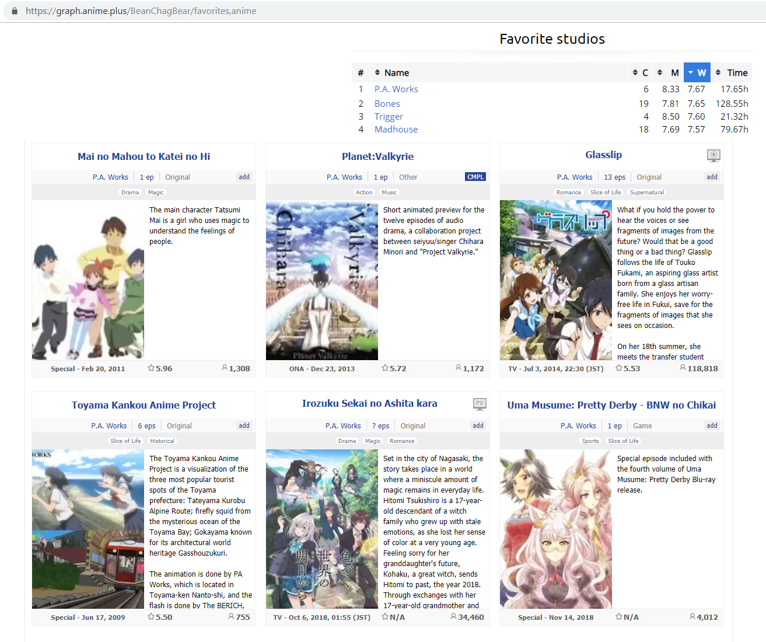Screen dimensions: 766x642
Task: Open P.A. Works studio in favorites table
Action: [x=396, y=89]
